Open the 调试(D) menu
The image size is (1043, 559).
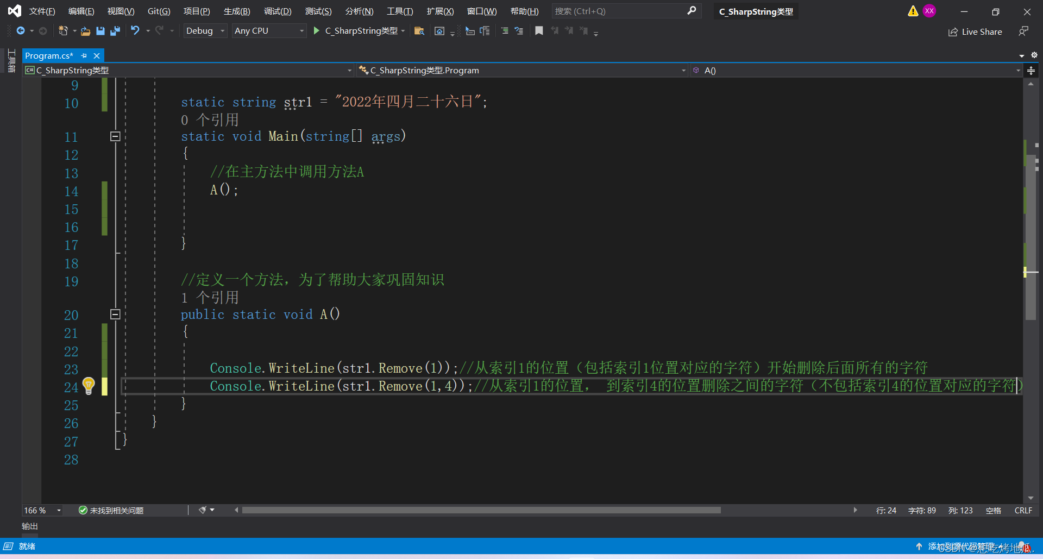(278, 11)
